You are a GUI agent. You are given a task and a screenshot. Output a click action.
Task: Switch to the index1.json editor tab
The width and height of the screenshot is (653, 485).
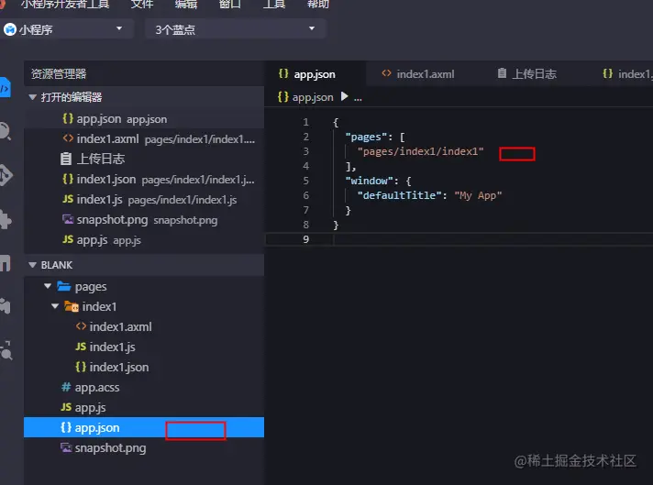coord(626,74)
